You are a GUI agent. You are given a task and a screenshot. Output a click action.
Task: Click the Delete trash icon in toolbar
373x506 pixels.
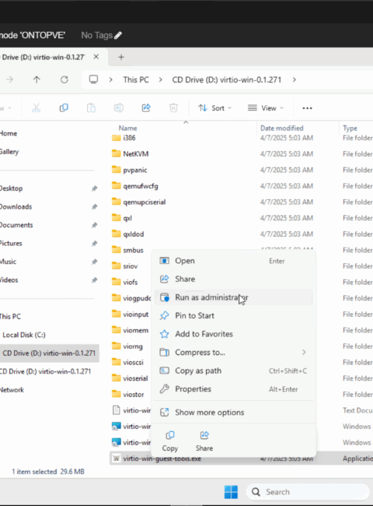point(173,107)
